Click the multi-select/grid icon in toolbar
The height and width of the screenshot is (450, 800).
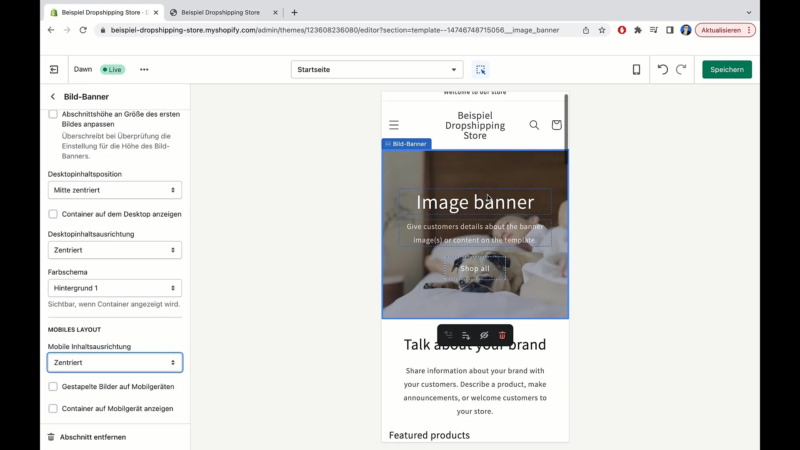point(480,69)
